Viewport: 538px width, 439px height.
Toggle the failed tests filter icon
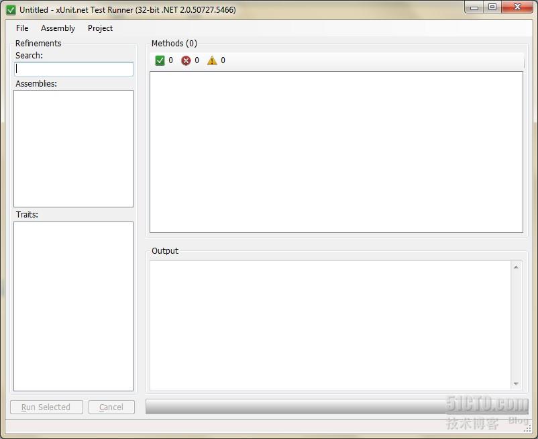[x=186, y=61]
